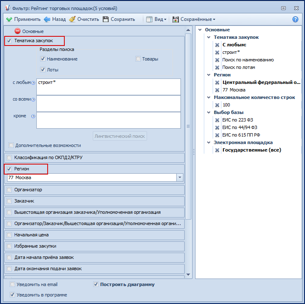Click the floppy disk Сохранить icon
Screen dimensions: 305x304
point(105,19)
